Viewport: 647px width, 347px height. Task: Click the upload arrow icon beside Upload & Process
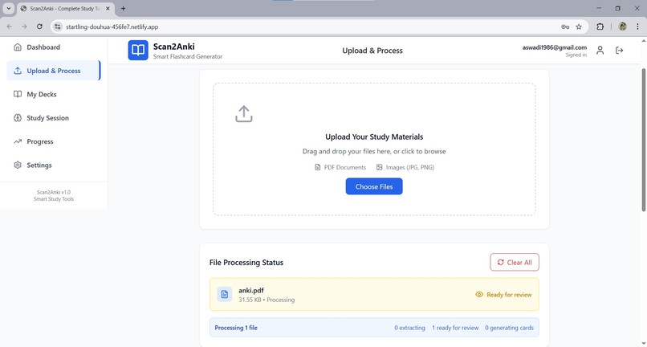click(x=18, y=71)
